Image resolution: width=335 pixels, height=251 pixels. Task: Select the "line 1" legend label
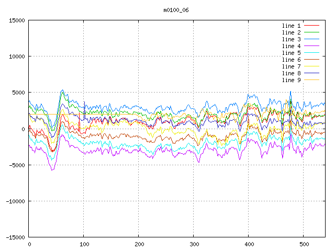point(292,26)
